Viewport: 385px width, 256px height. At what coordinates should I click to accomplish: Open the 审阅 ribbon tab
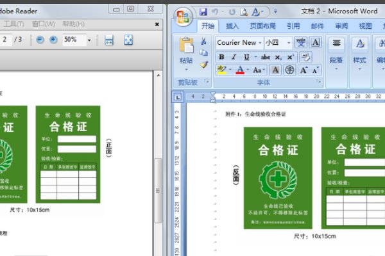tap(341, 26)
